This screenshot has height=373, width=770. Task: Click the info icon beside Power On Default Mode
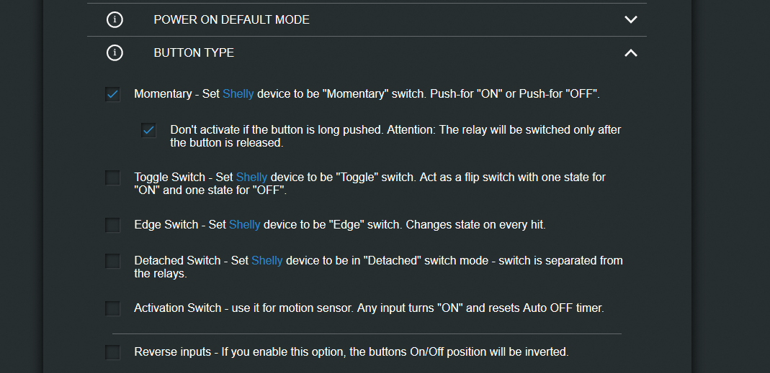point(114,19)
